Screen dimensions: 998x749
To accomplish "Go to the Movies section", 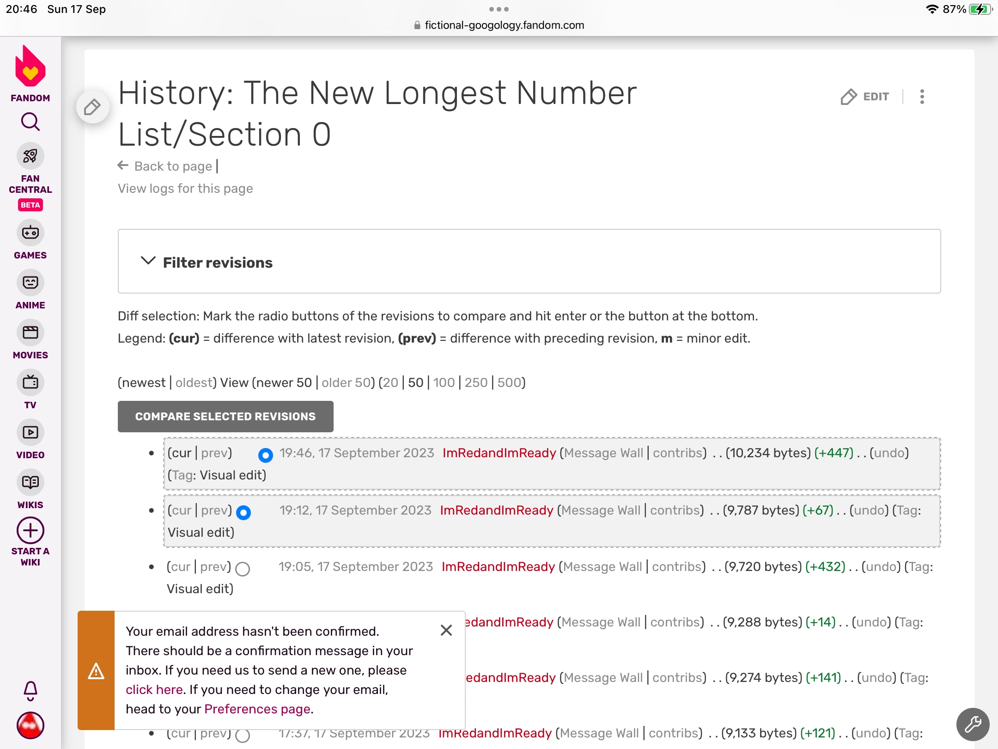I will tap(30, 332).
